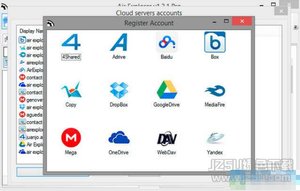Viewport: 300px width, 191px height.
Task: Maximize the Register Account window
Action: (x=226, y=21)
